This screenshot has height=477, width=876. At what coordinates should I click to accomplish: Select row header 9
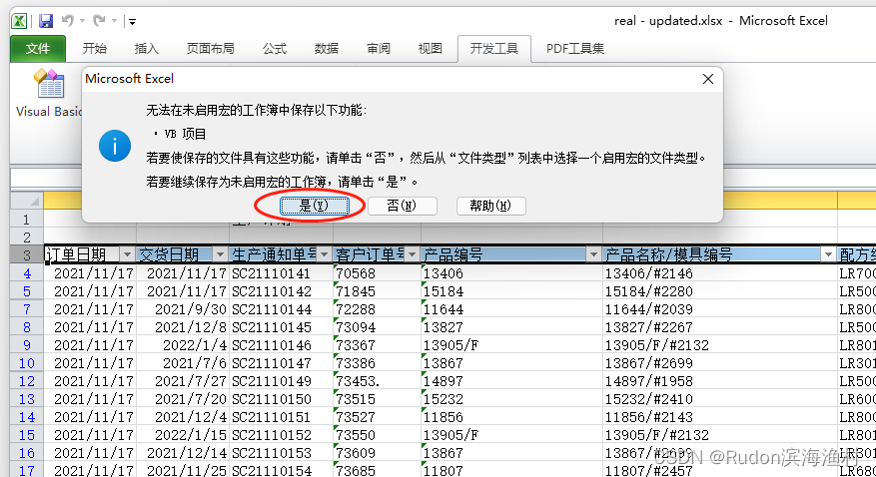click(27, 345)
